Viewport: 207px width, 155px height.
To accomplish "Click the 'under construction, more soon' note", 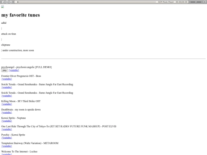I will [x=18, y=51].
